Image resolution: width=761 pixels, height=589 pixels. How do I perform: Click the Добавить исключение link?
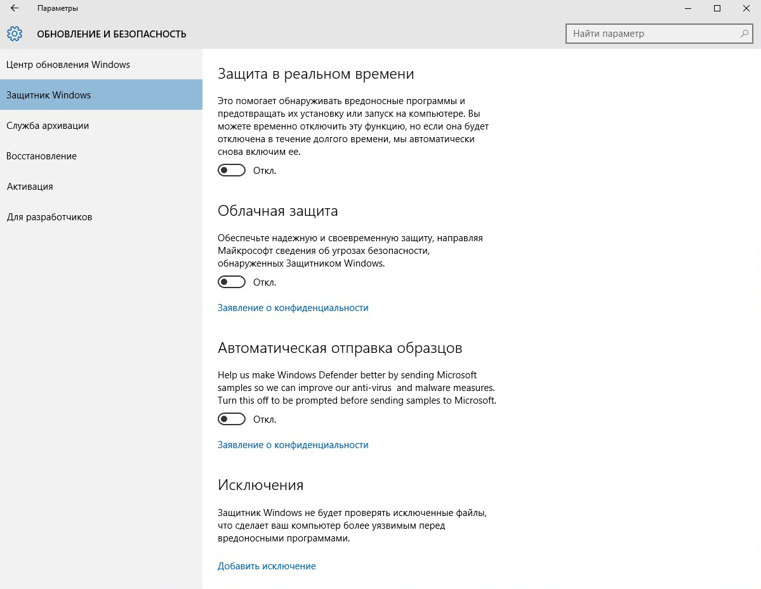click(x=267, y=566)
